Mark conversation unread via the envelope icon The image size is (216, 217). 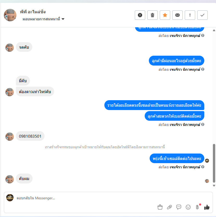177,15
